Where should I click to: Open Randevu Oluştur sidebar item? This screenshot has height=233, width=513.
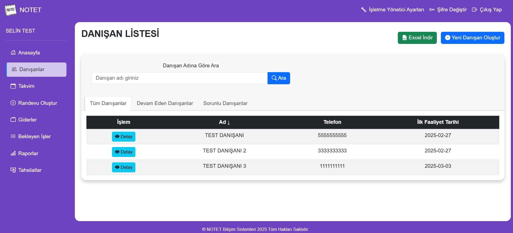click(x=36, y=103)
